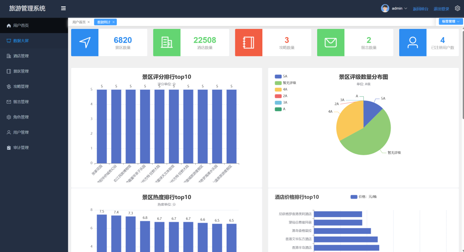
Task: Switch to the 数据统计 tab
Action: click(x=104, y=22)
